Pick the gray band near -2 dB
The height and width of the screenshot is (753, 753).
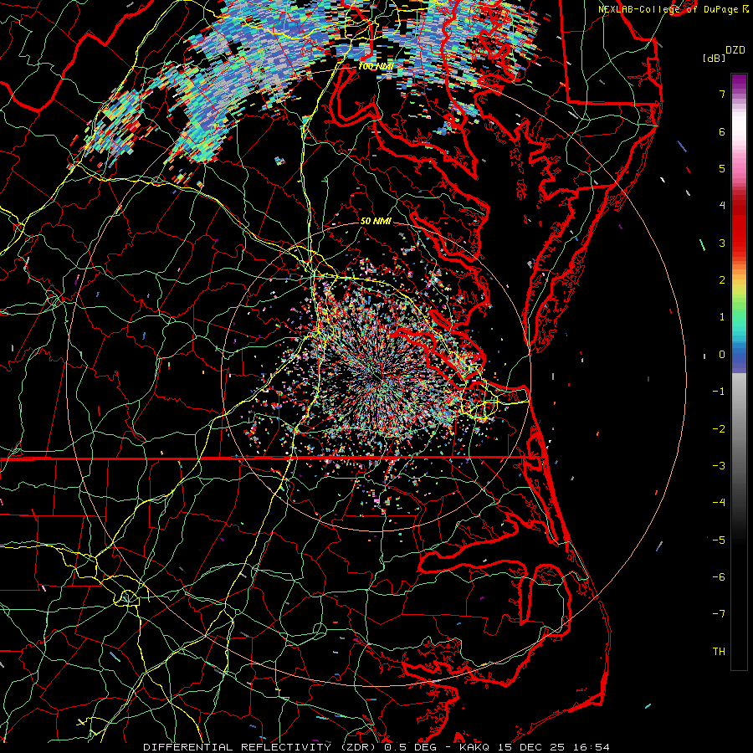tap(739, 429)
